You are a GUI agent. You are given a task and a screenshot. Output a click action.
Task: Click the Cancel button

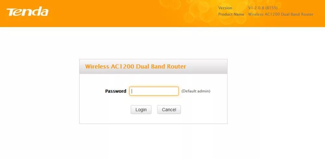(x=169, y=110)
